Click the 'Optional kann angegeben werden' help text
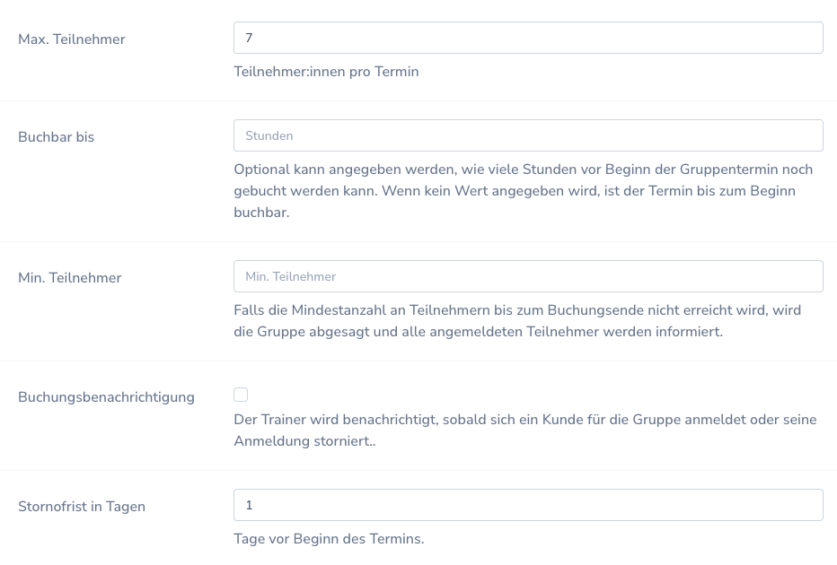Screen dimensions: 837x565 tap(523, 191)
